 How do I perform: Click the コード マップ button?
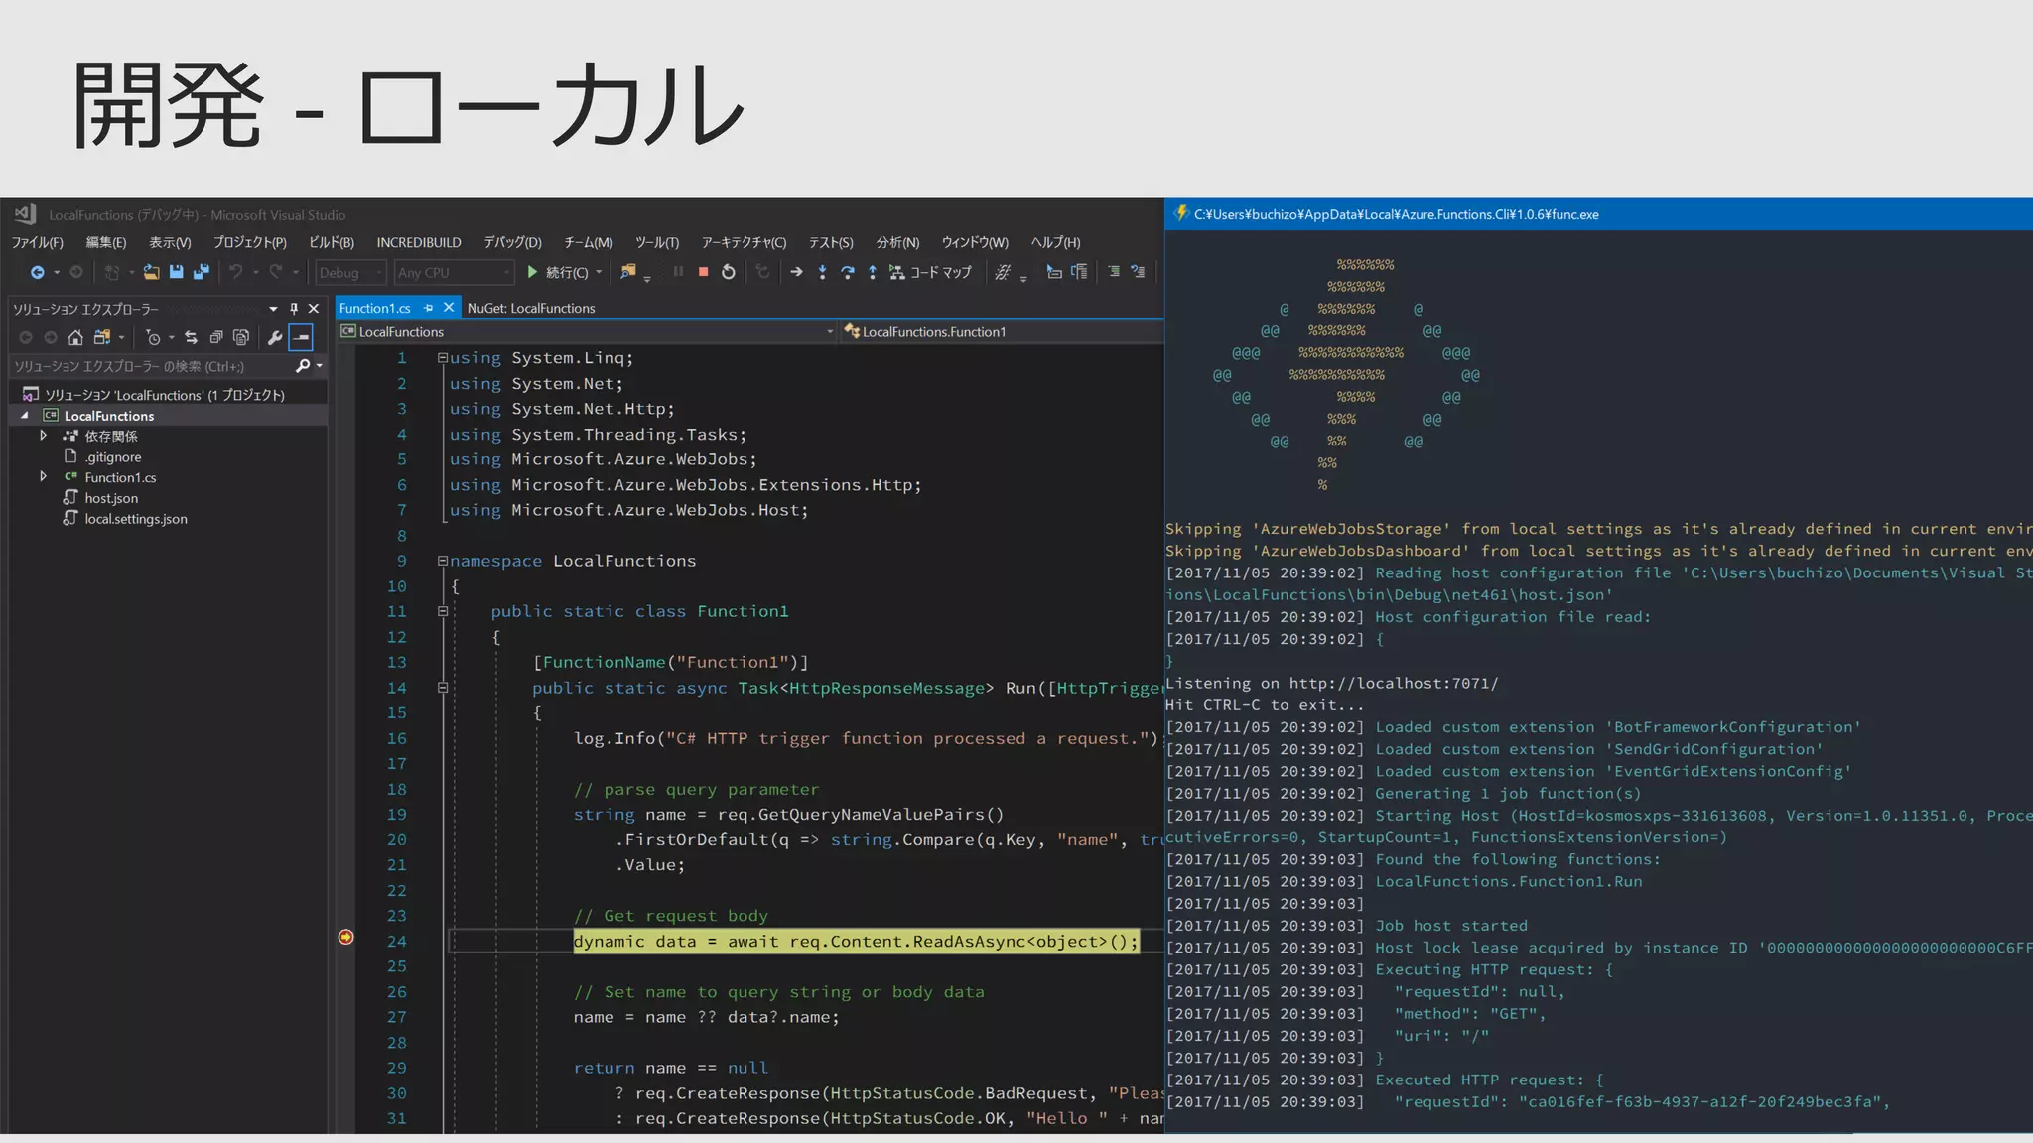[930, 272]
